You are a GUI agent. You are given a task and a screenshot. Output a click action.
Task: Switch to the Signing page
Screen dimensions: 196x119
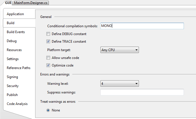point(12,77)
